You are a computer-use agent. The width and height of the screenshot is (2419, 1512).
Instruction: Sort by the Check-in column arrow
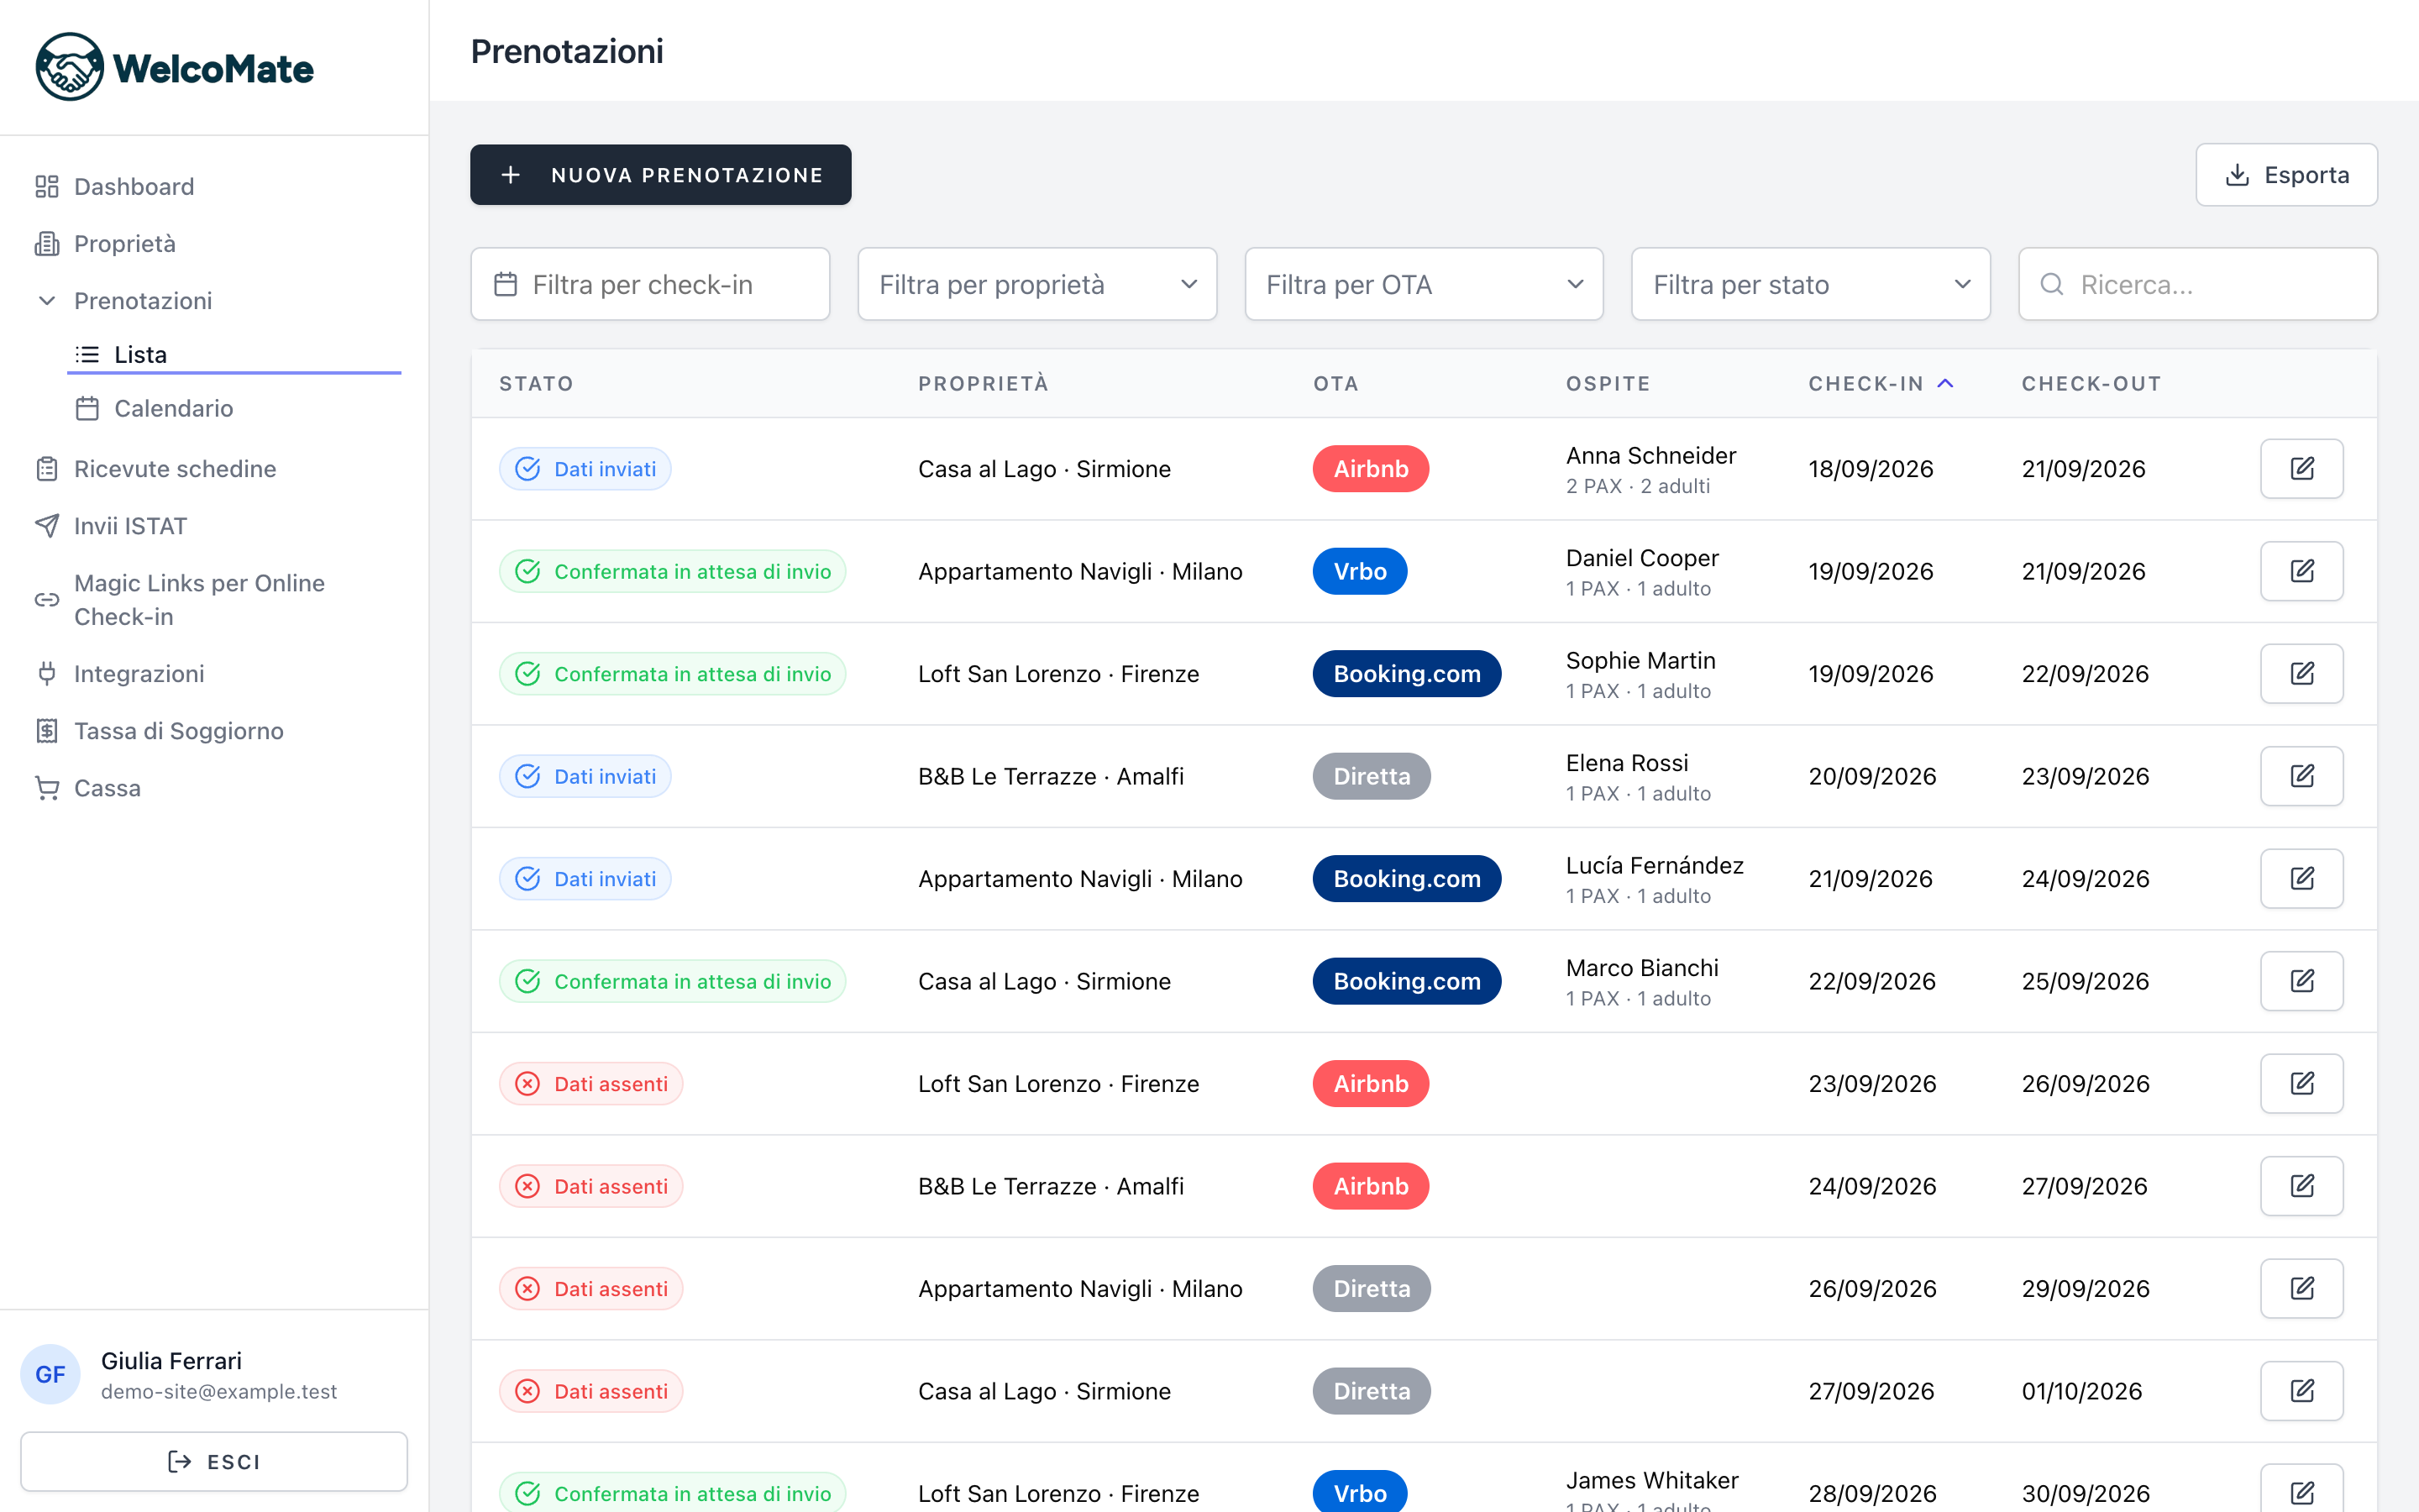1945,383
